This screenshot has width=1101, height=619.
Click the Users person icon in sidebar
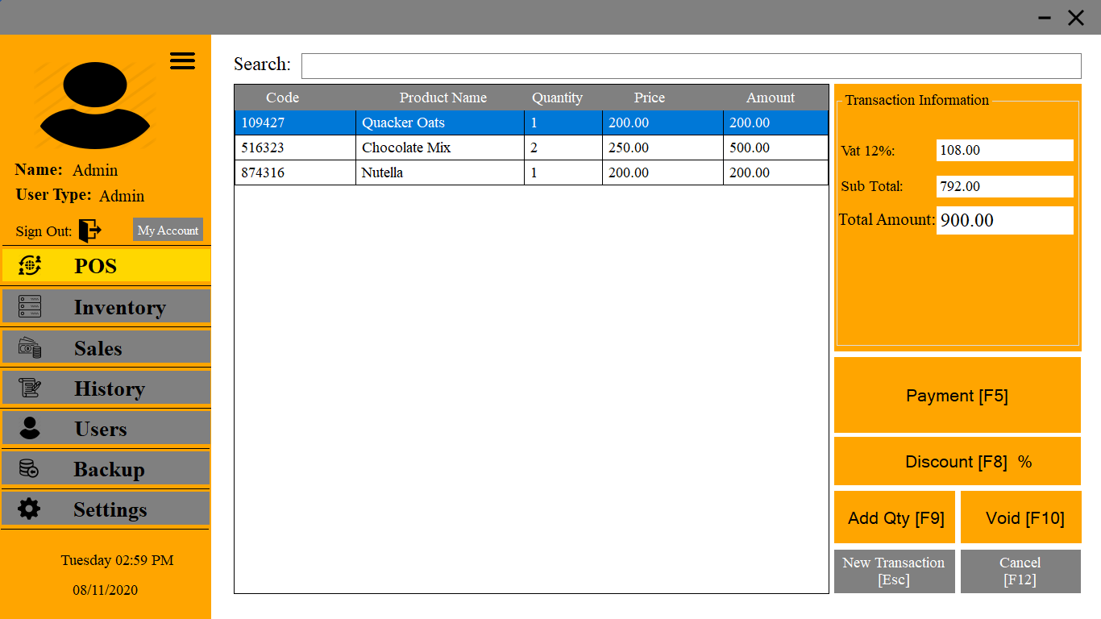(31, 428)
